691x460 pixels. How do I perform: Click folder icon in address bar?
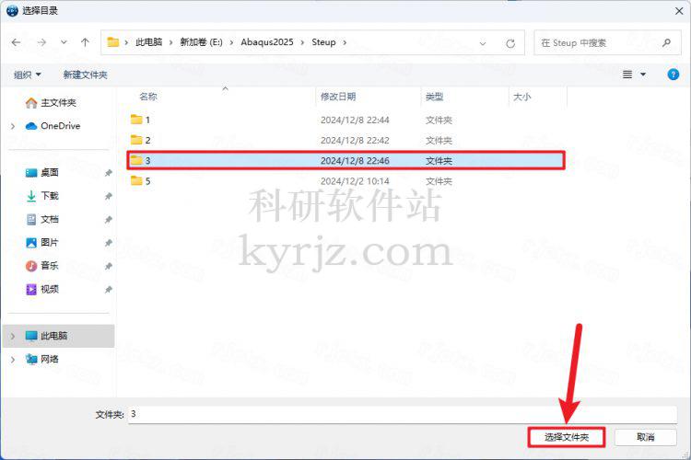click(x=113, y=42)
